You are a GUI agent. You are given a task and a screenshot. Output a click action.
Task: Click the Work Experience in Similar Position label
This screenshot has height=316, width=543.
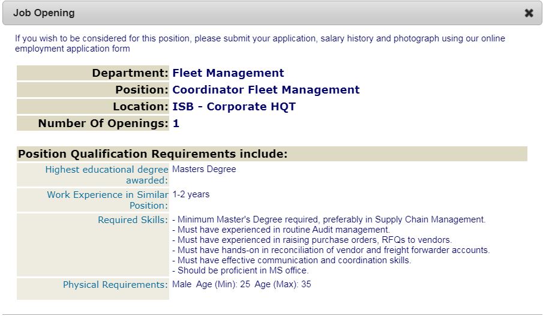[108, 200]
